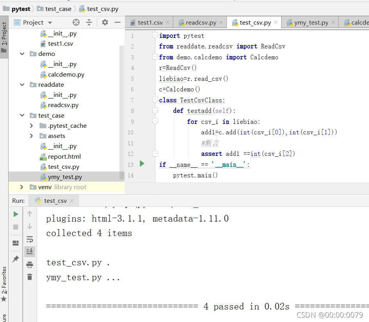Toggle scroll to end in Run console
The height and width of the screenshot is (322, 369).
[30, 252]
